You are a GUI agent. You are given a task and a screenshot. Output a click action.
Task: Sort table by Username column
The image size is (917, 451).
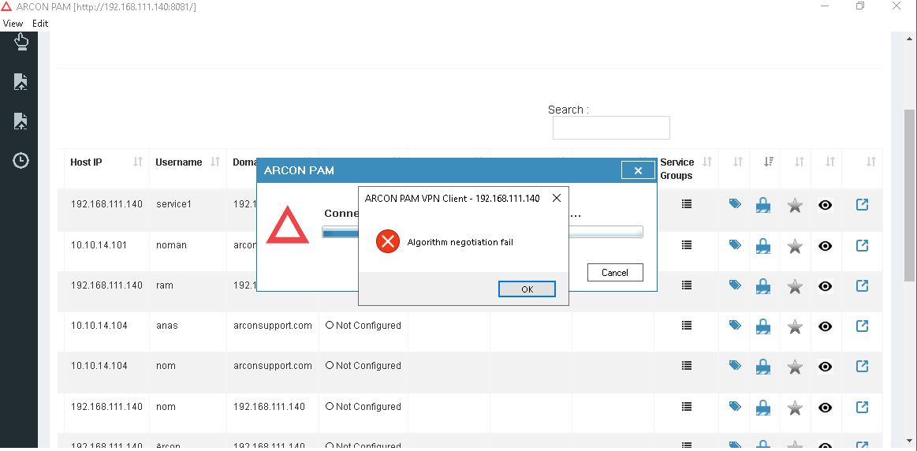click(215, 162)
